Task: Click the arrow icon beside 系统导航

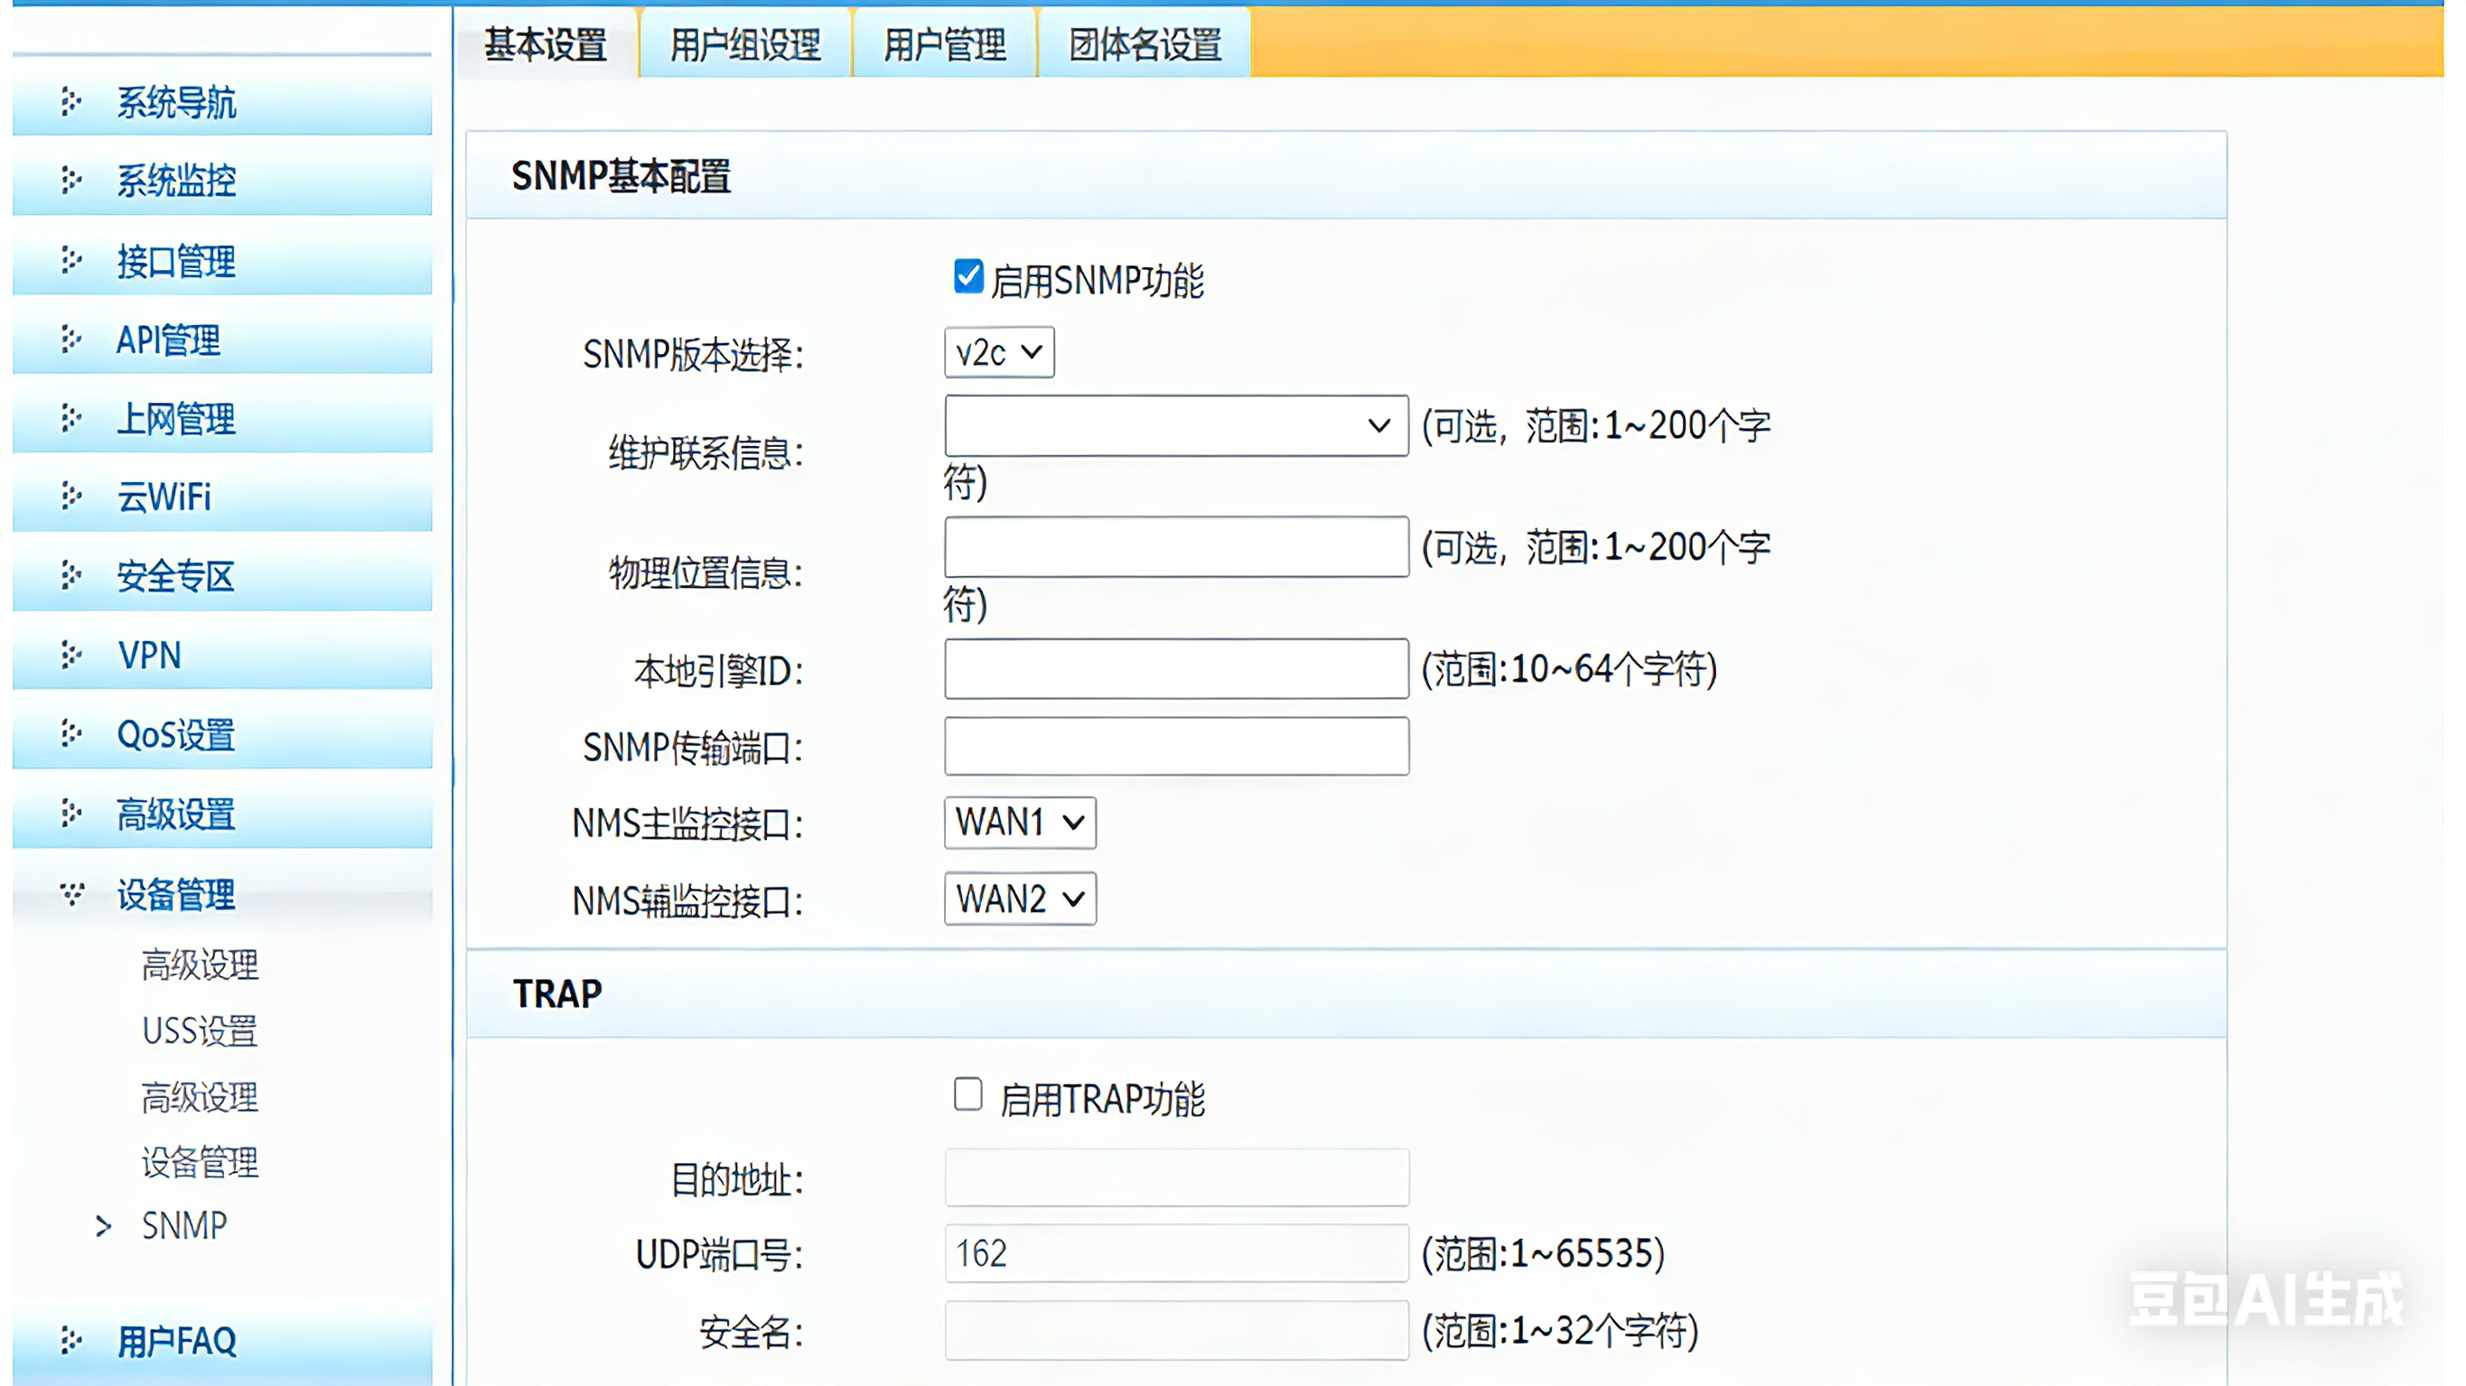Action: pyautogui.click(x=70, y=101)
